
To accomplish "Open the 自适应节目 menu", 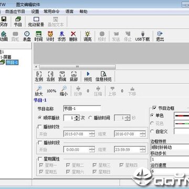I will [x=15, y=12].
